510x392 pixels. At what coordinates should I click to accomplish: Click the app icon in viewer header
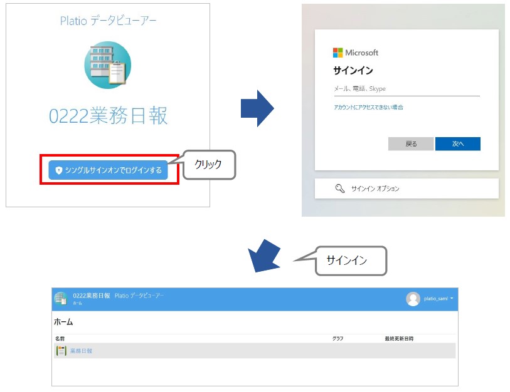tap(61, 299)
